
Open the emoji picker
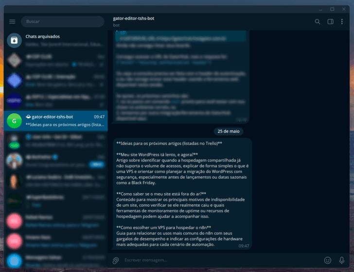tap(328, 260)
